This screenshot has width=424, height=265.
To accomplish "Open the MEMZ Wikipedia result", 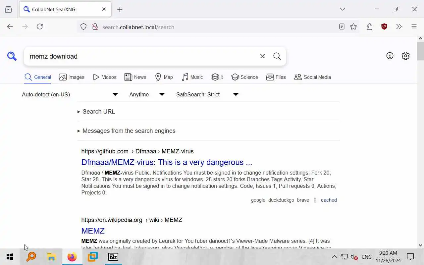I will (93, 231).
